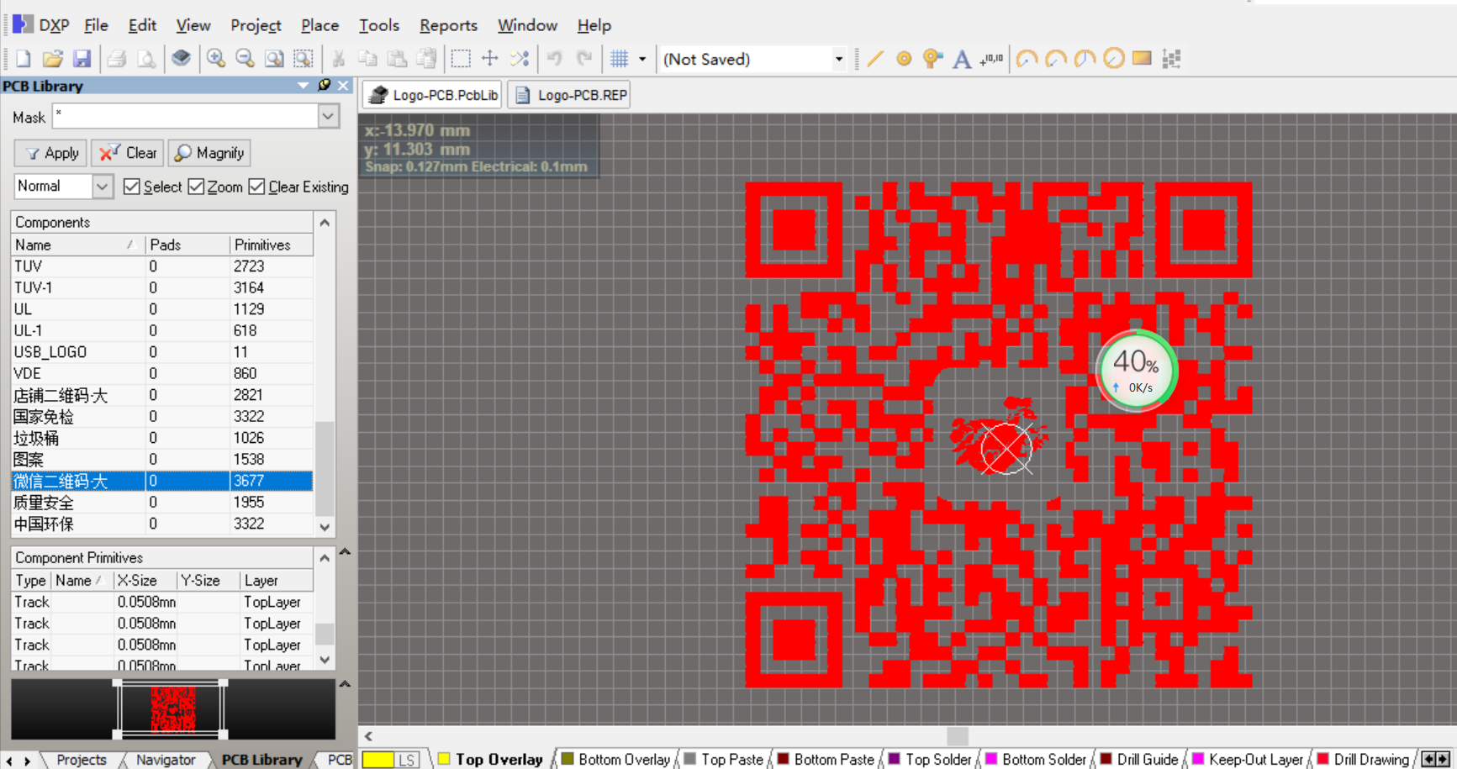Collapse the region above component preview

point(345,684)
